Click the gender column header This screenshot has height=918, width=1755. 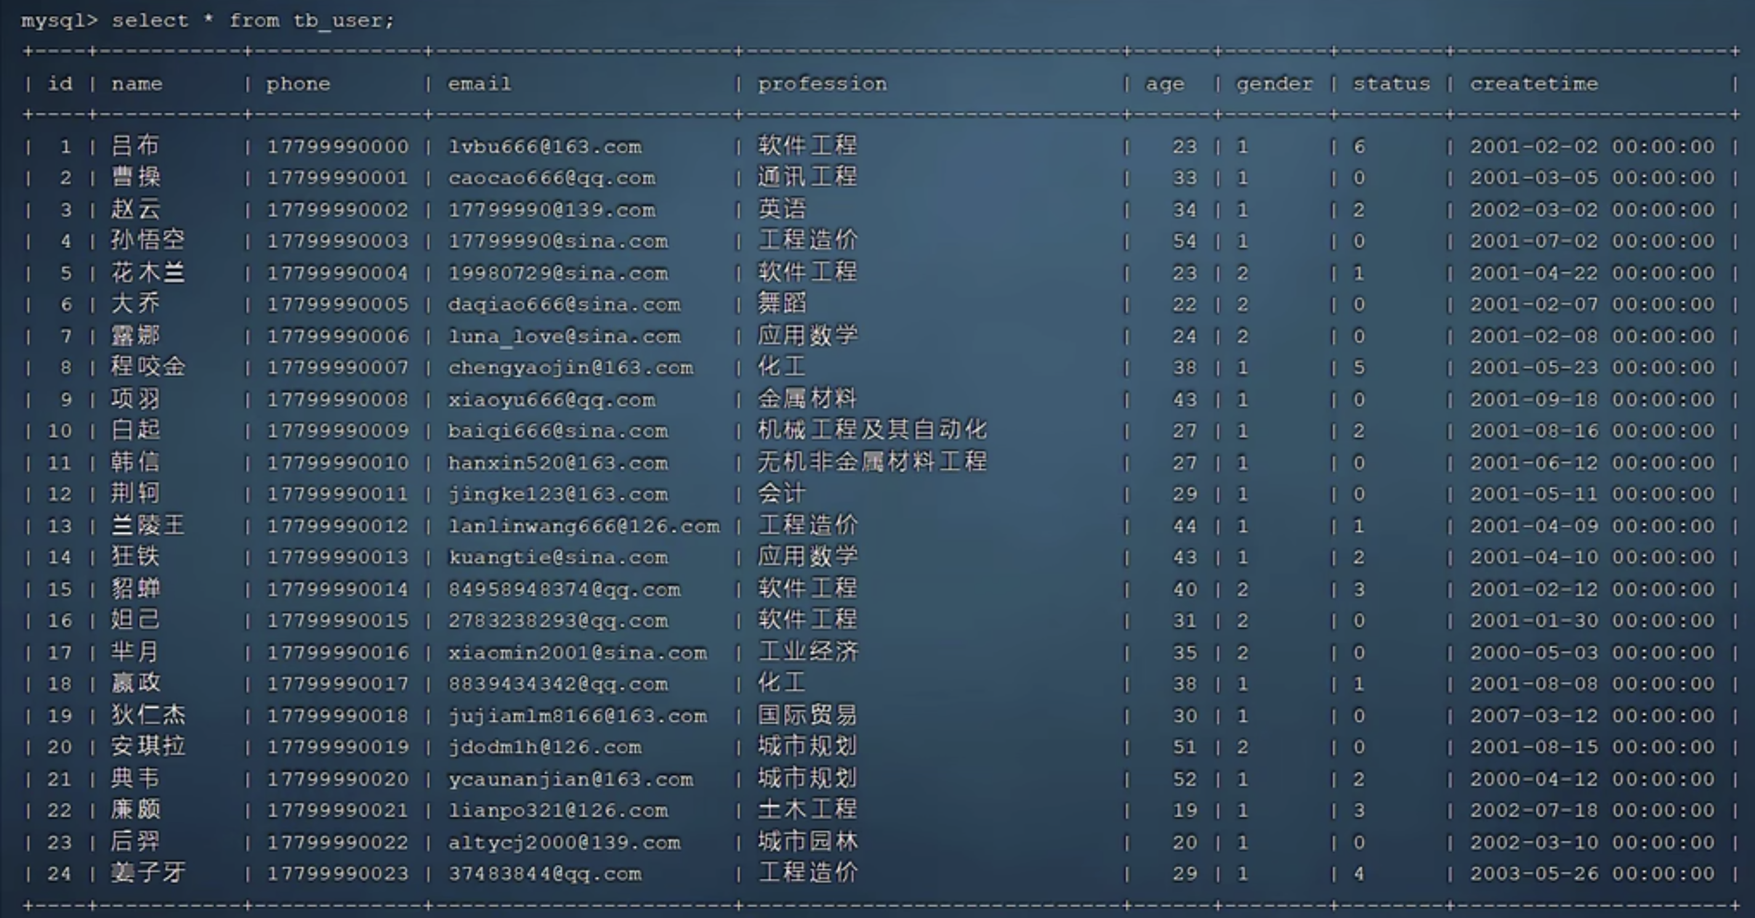pos(1274,84)
